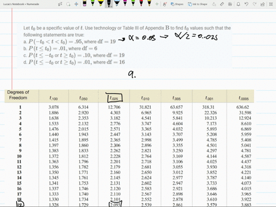Click the t.050 column header
Screen dimensions: 276x207
click(83, 98)
